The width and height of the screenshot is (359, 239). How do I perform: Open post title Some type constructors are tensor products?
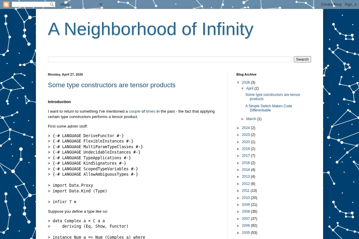(112, 85)
